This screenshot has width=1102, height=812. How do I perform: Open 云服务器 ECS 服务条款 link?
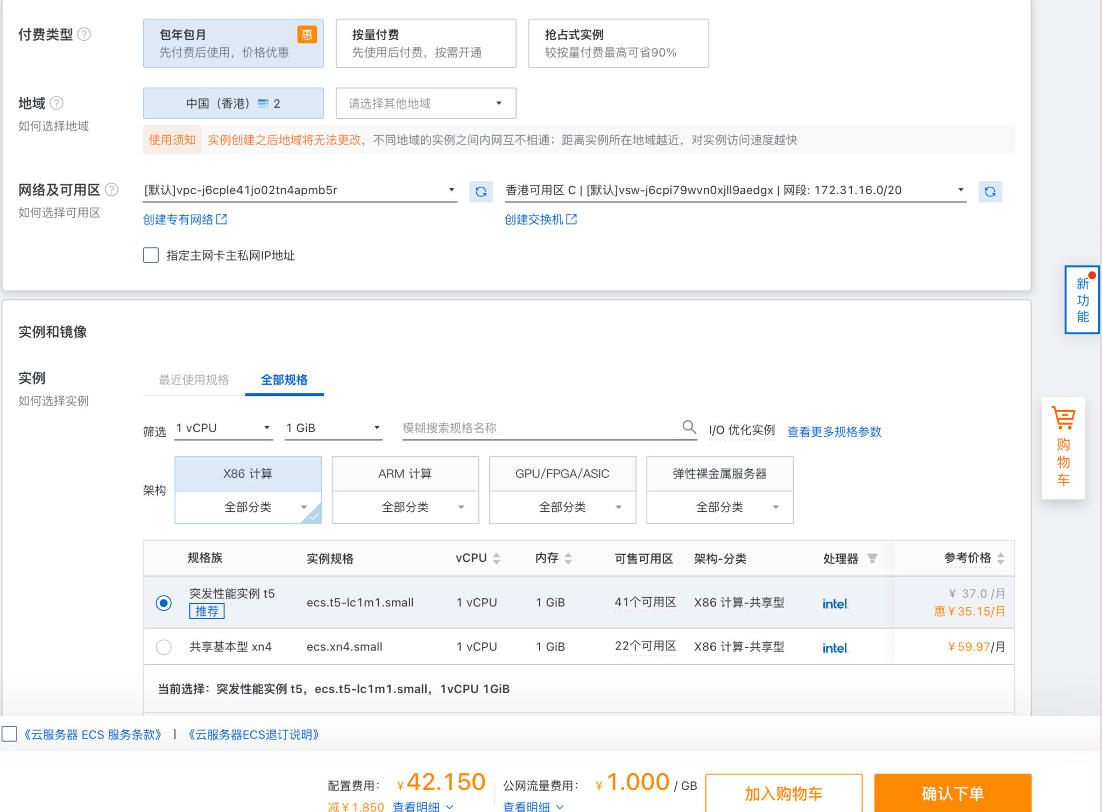92,735
